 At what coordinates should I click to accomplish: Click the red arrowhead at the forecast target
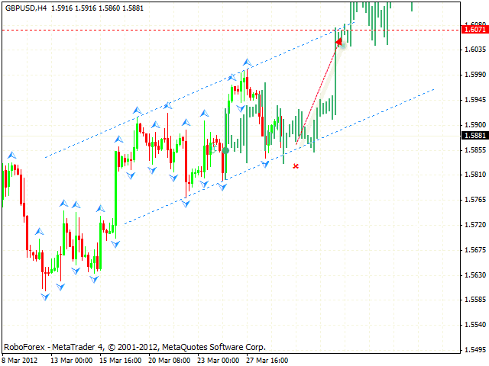tap(338, 43)
